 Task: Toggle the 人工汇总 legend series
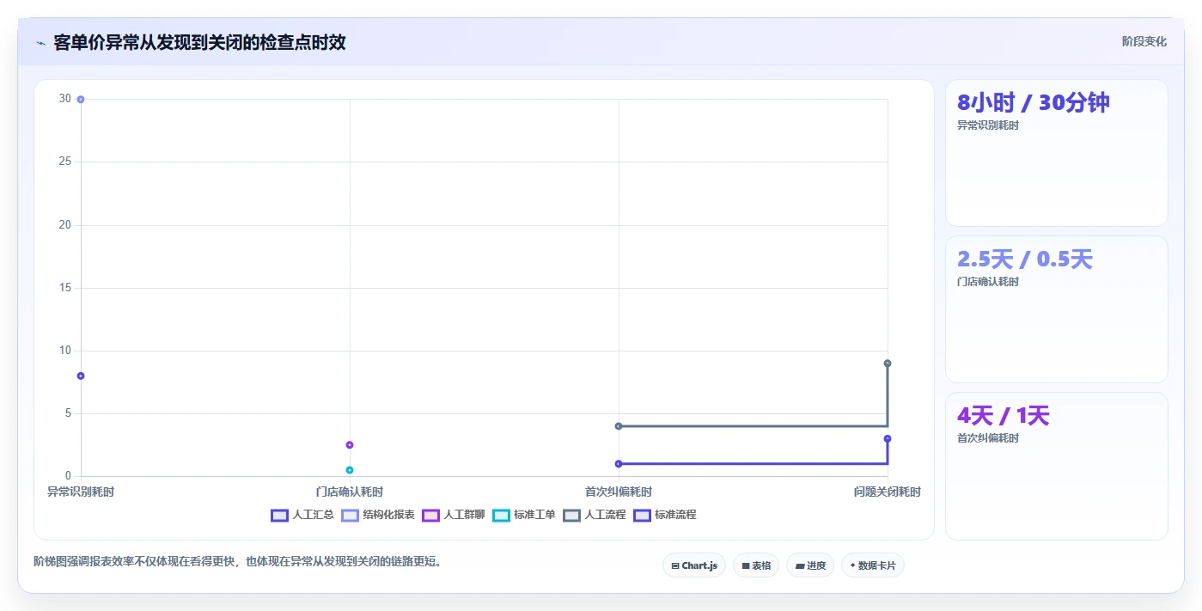coord(302,515)
